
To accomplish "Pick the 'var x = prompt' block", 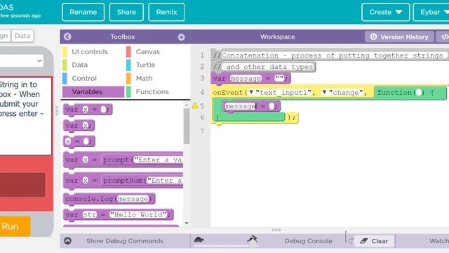I will point(123,160).
